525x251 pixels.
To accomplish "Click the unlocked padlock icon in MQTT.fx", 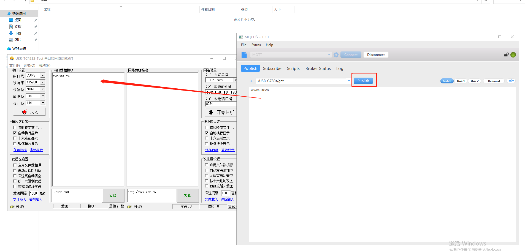I will pos(506,55).
